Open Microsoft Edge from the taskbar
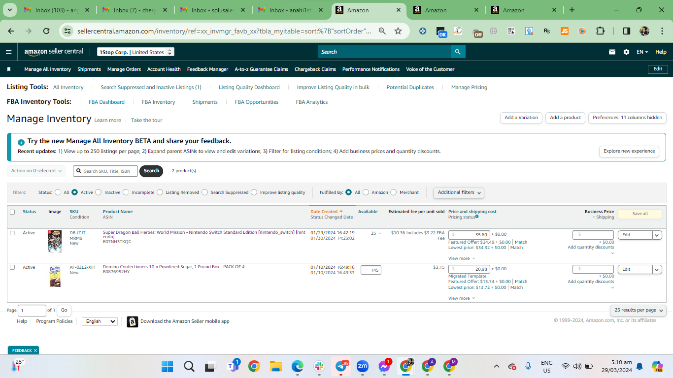Viewport: 673px width, 378px height. coord(297,366)
